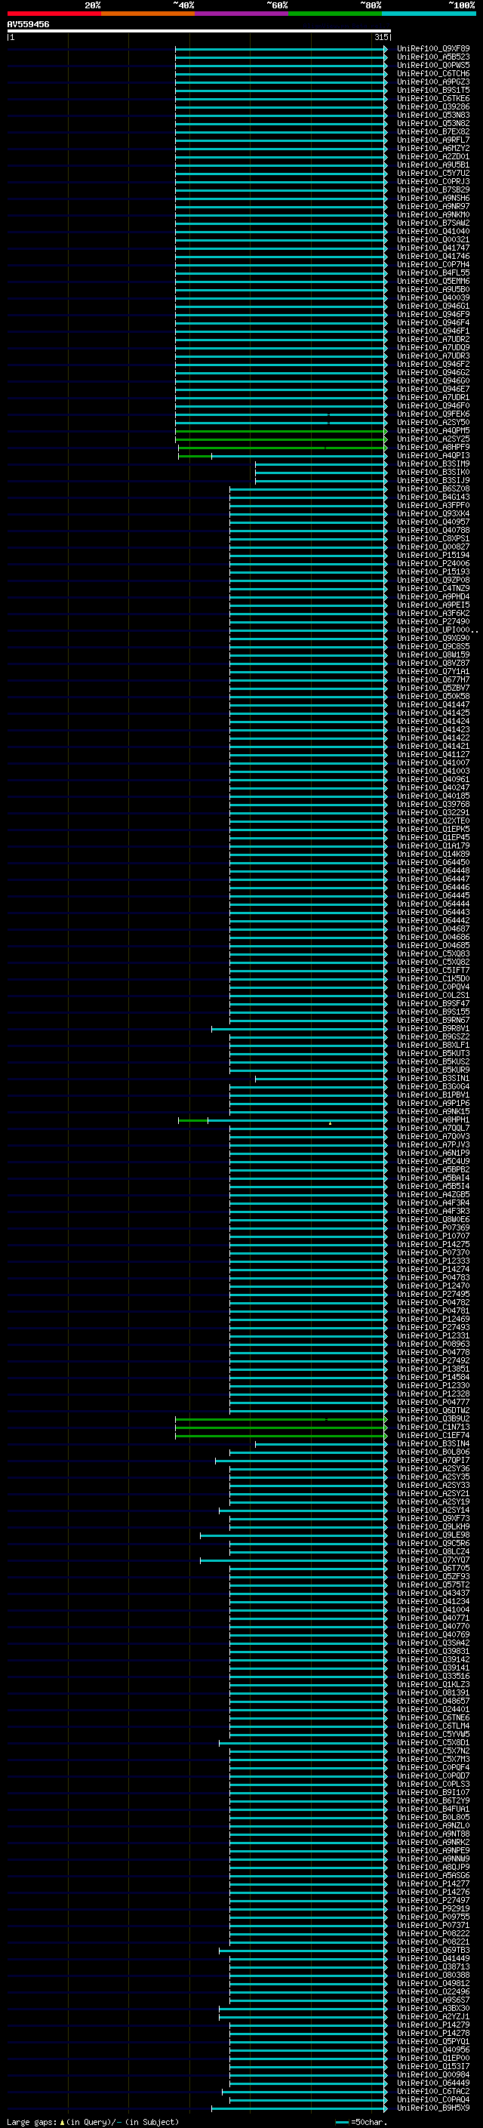
Task: Select the UniRef100_A4QPI3 label
Action: 433,455
